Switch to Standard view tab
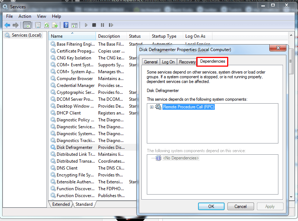 pos(84,204)
